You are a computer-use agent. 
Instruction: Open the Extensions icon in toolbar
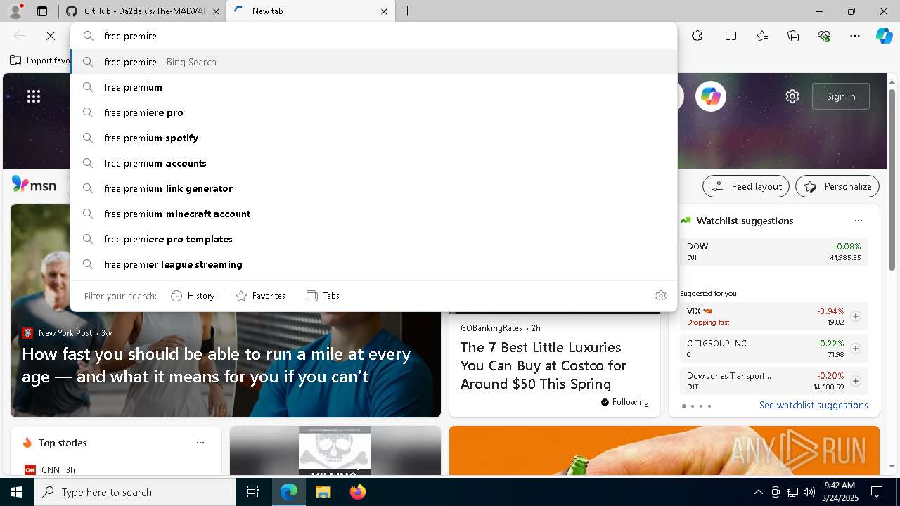tap(697, 36)
